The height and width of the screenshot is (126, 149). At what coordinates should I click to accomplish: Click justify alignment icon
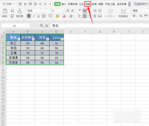(95, 16)
